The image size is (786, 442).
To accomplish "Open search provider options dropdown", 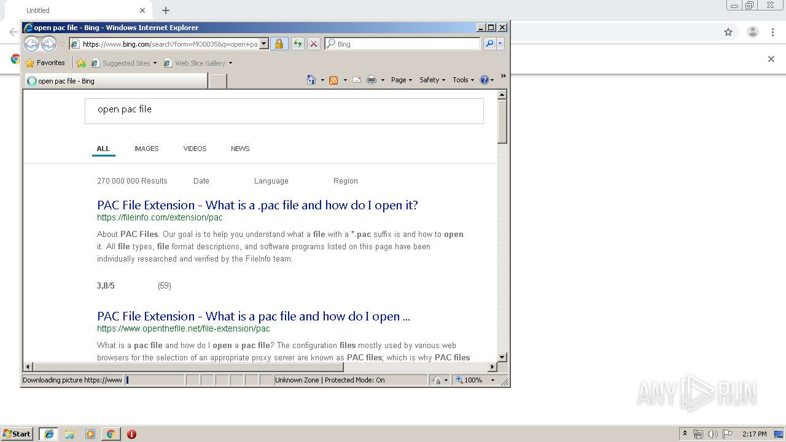I will click(500, 44).
